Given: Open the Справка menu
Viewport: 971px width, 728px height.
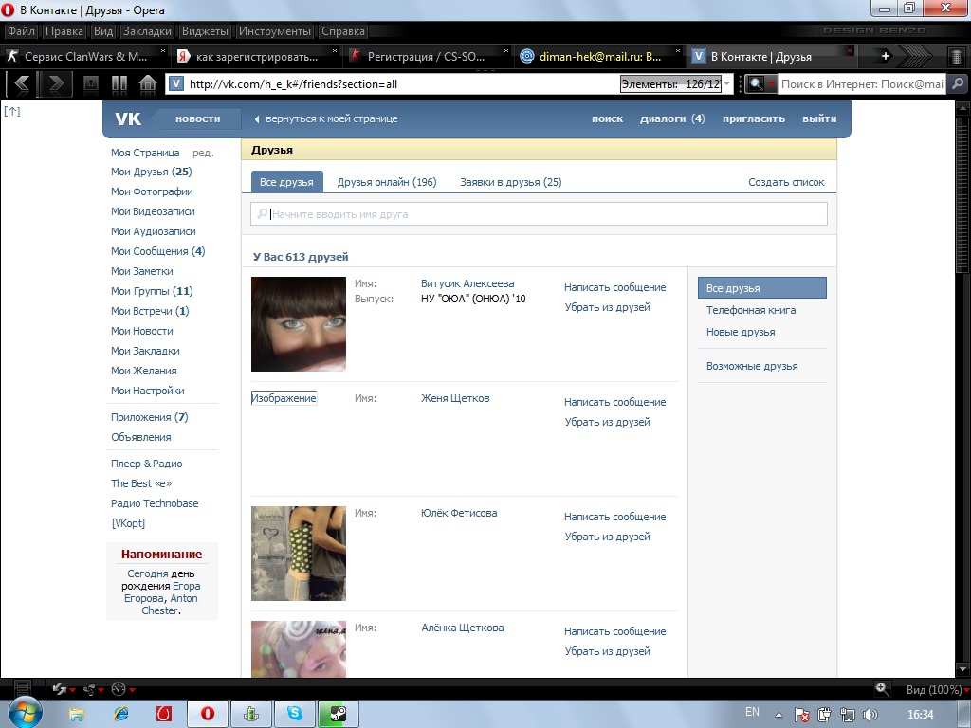Looking at the screenshot, I should click(x=343, y=31).
